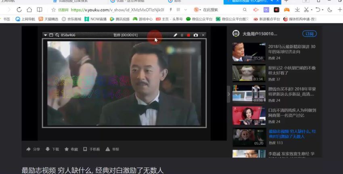
Task: Collapse the right sidebar arrow handle
Action: click(228, 94)
